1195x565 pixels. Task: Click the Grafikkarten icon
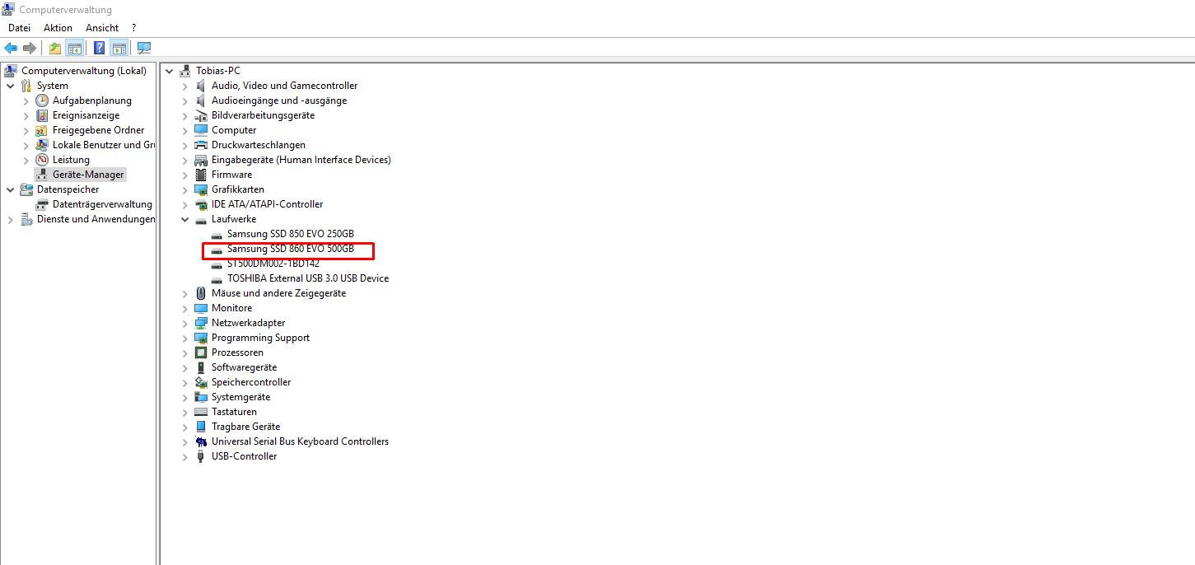[x=201, y=189]
